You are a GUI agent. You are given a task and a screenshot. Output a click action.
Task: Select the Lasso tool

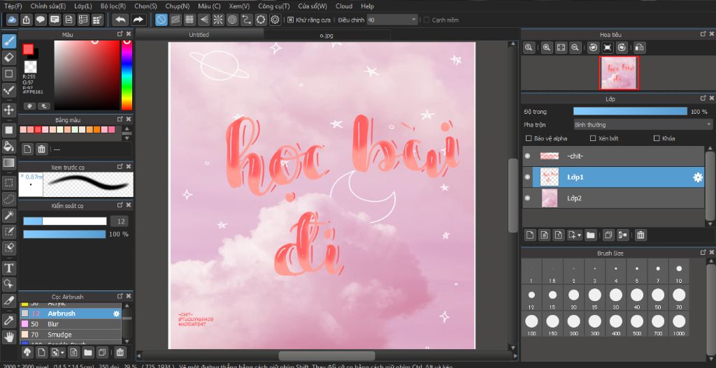(8, 199)
